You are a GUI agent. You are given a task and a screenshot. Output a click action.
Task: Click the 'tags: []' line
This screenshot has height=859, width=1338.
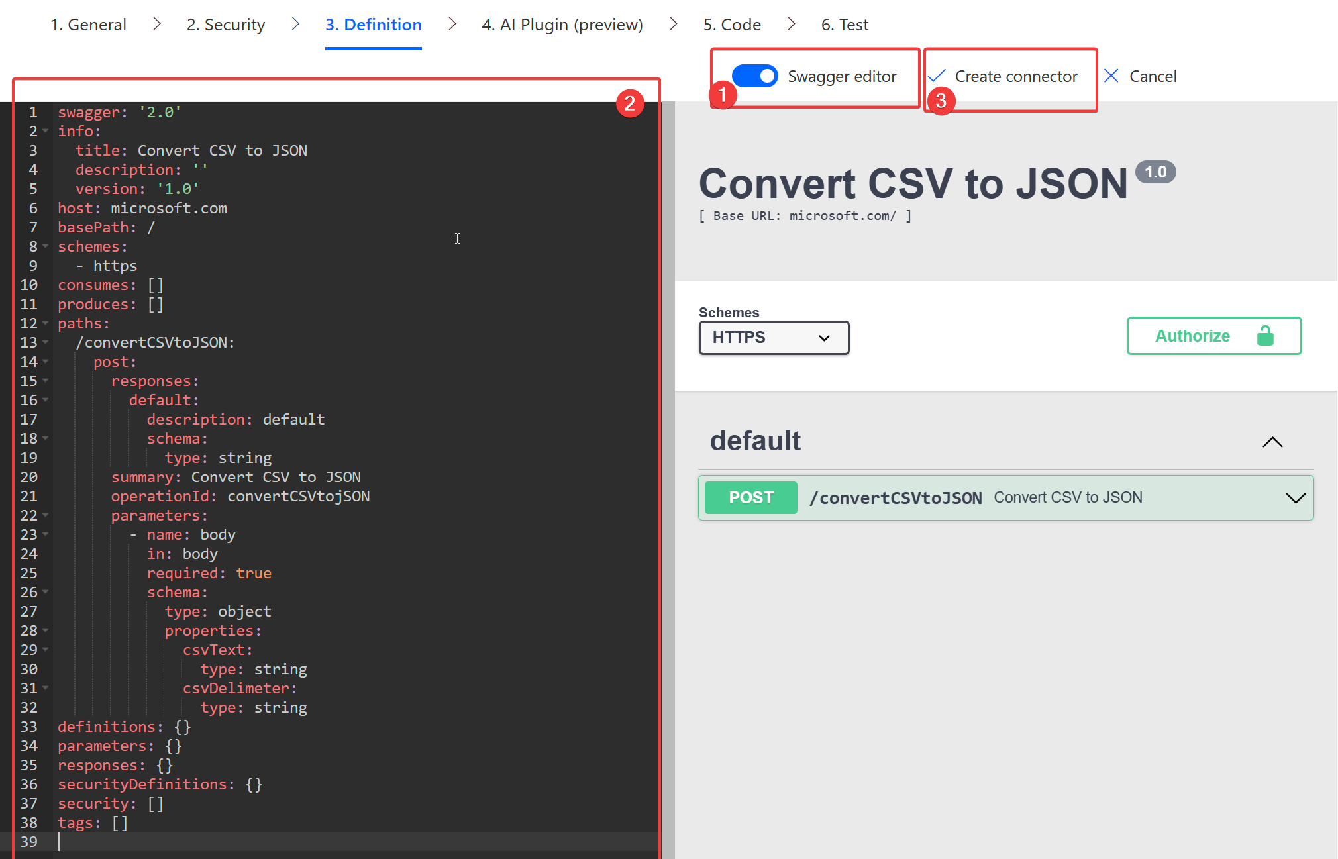93,823
